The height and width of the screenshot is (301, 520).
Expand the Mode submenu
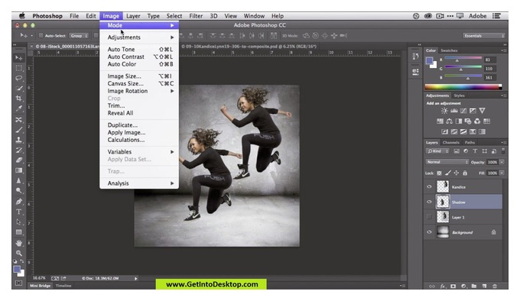(x=139, y=25)
